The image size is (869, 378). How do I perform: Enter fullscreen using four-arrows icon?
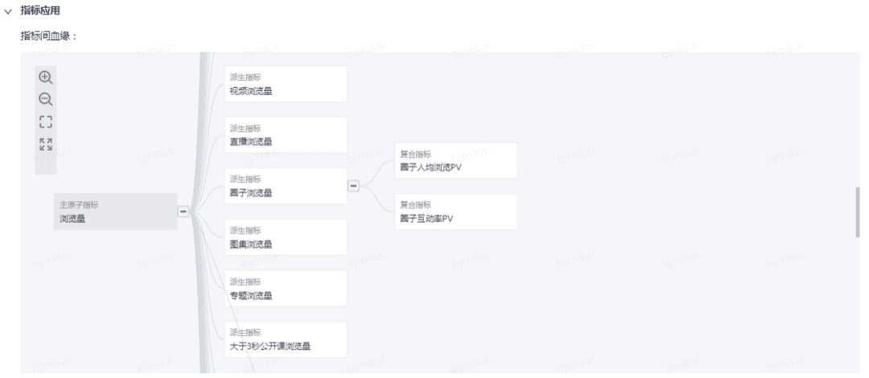point(45,145)
